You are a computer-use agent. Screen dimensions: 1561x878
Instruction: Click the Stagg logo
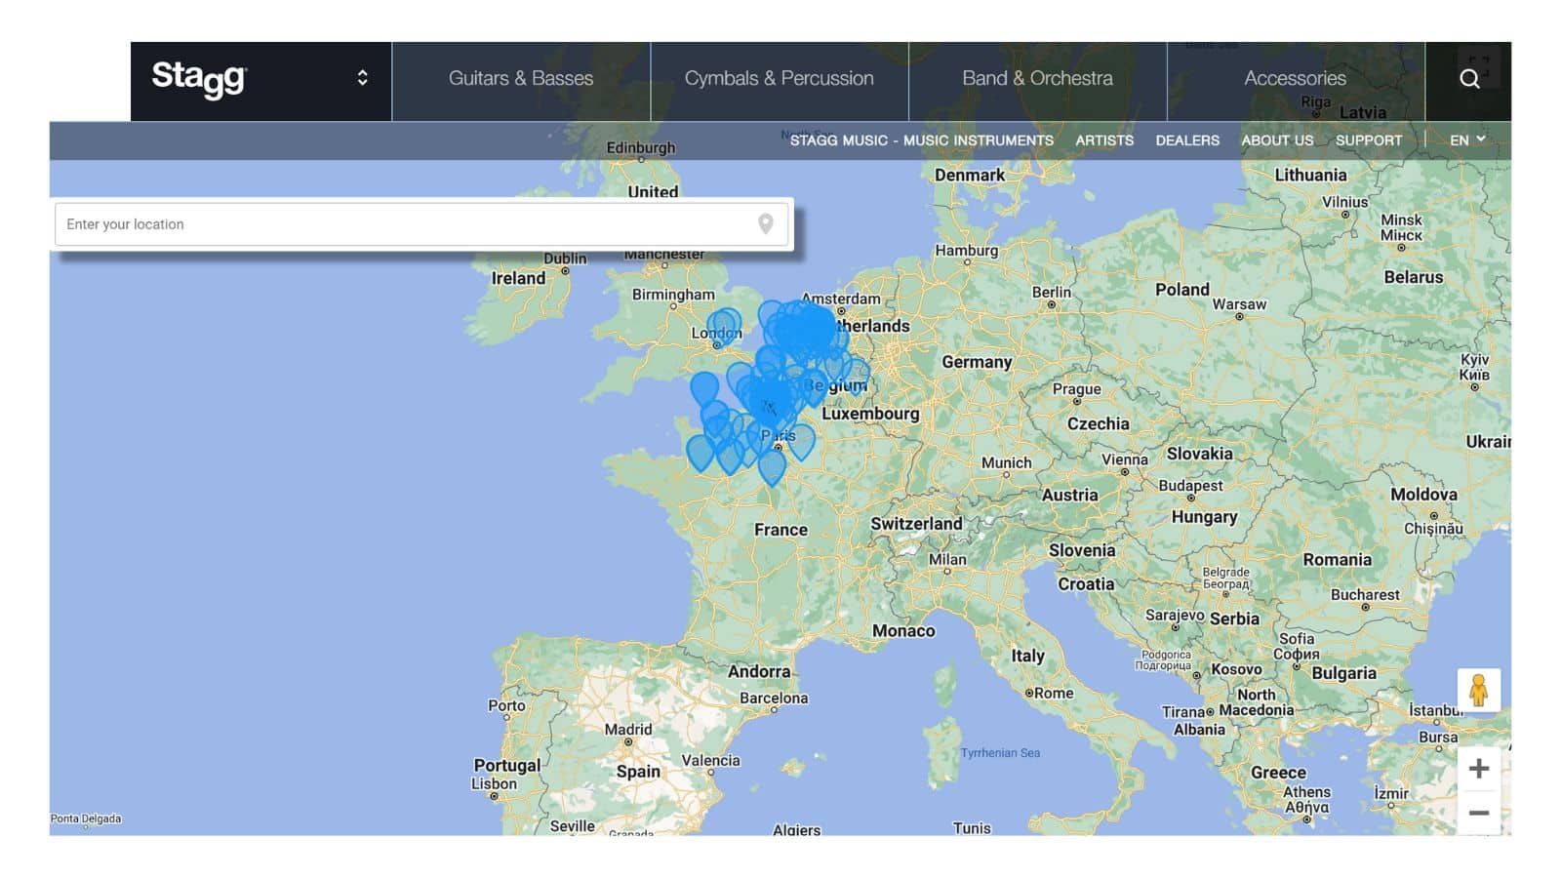tap(199, 78)
